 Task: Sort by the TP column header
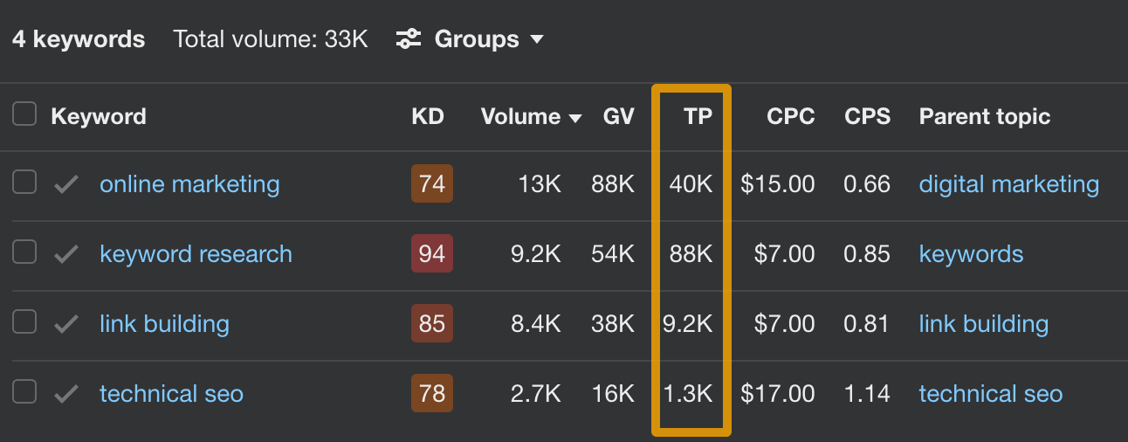[x=698, y=117]
